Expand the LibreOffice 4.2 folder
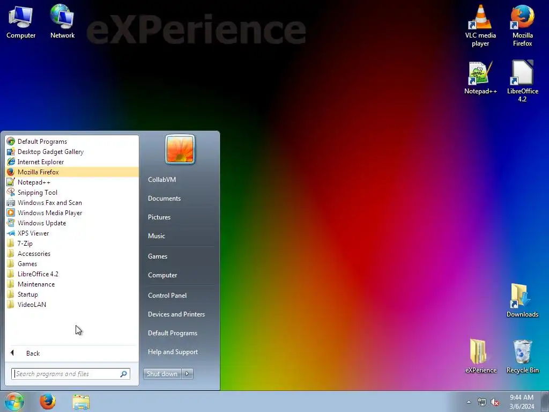The width and height of the screenshot is (549, 412). [72, 274]
